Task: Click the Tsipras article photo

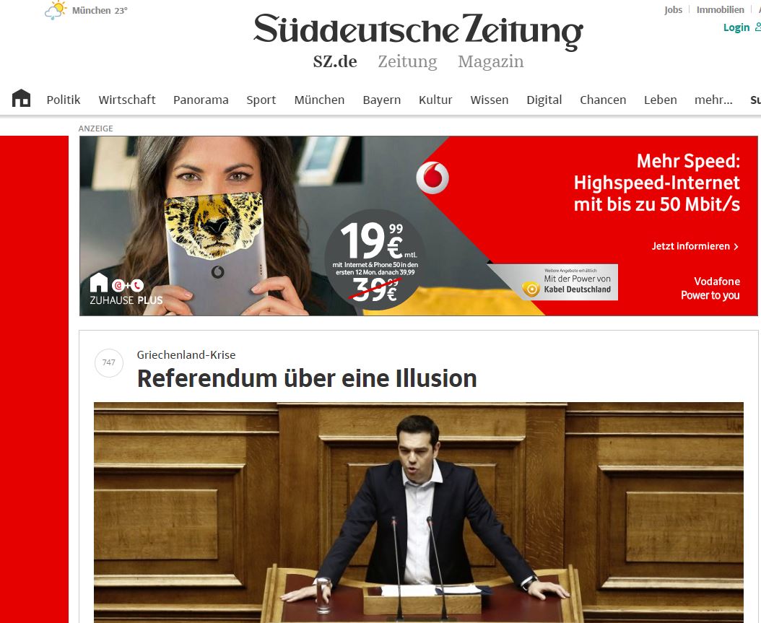Action: [x=418, y=513]
